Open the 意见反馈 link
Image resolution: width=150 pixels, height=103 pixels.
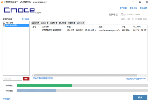(x=143, y=8)
